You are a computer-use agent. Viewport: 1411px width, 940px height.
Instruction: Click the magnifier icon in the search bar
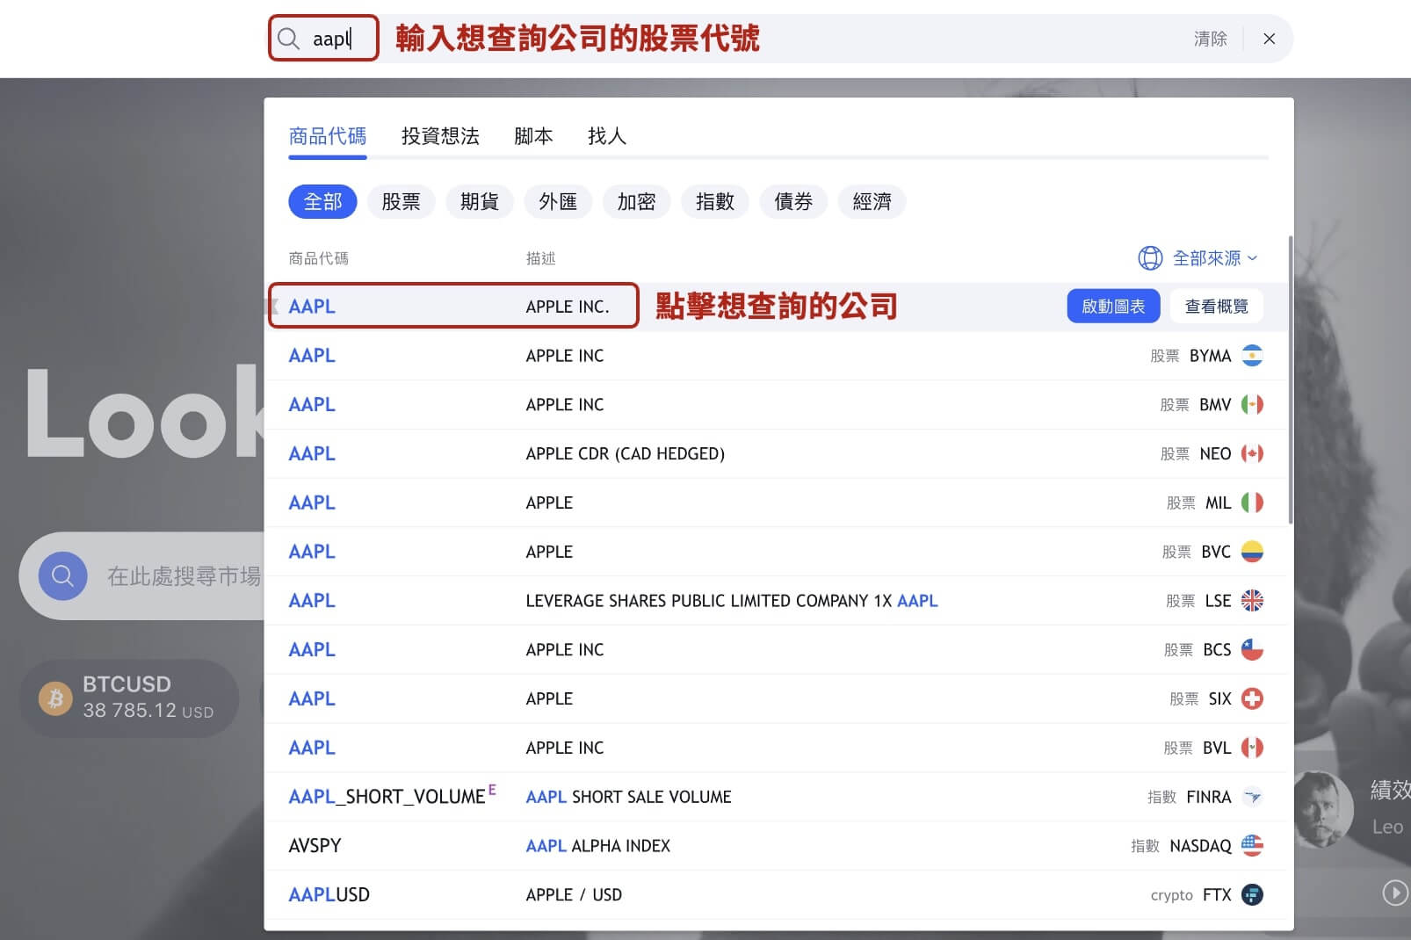click(288, 39)
